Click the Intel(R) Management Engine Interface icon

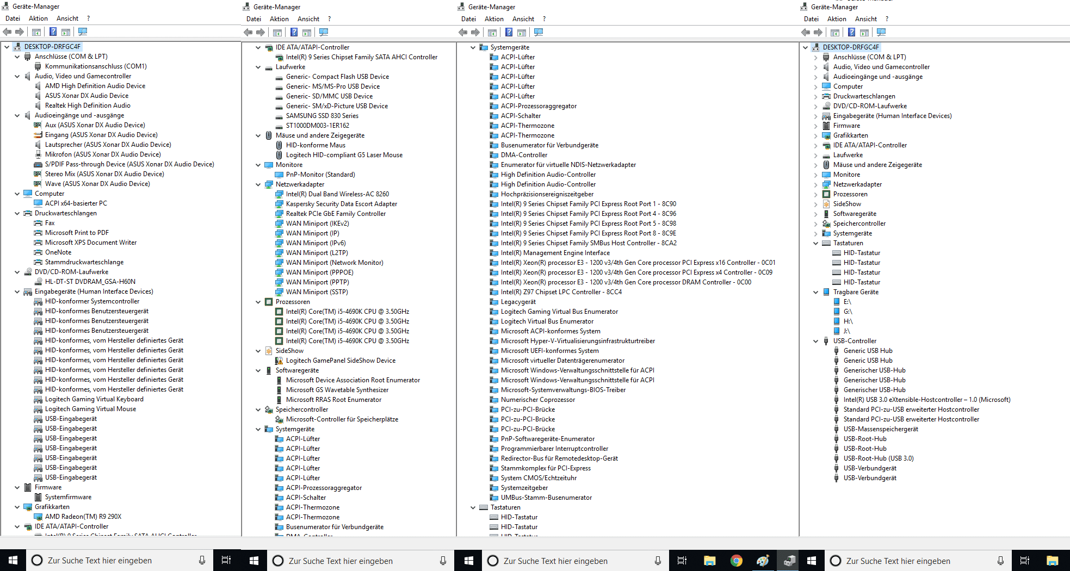(x=494, y=253)
